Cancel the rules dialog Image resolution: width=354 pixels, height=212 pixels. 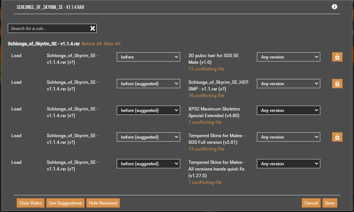pyautogui.click(x=311, y=203)
